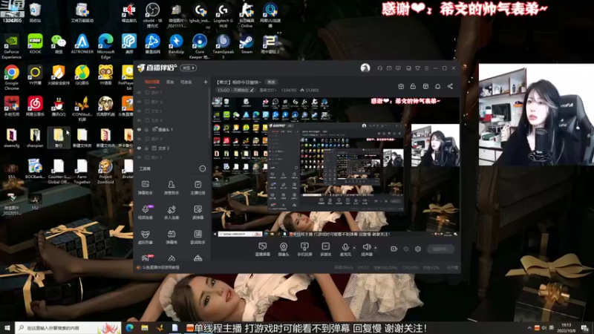
Task: Switch to the second scene tab
Action: [170, 82]
